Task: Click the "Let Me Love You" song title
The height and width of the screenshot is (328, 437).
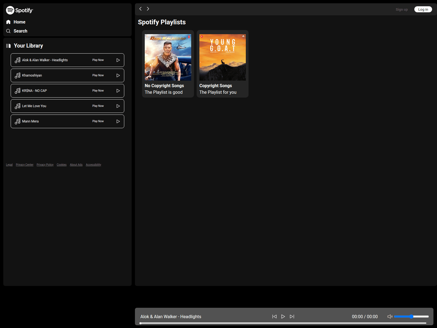Action: tap(34, 106)
